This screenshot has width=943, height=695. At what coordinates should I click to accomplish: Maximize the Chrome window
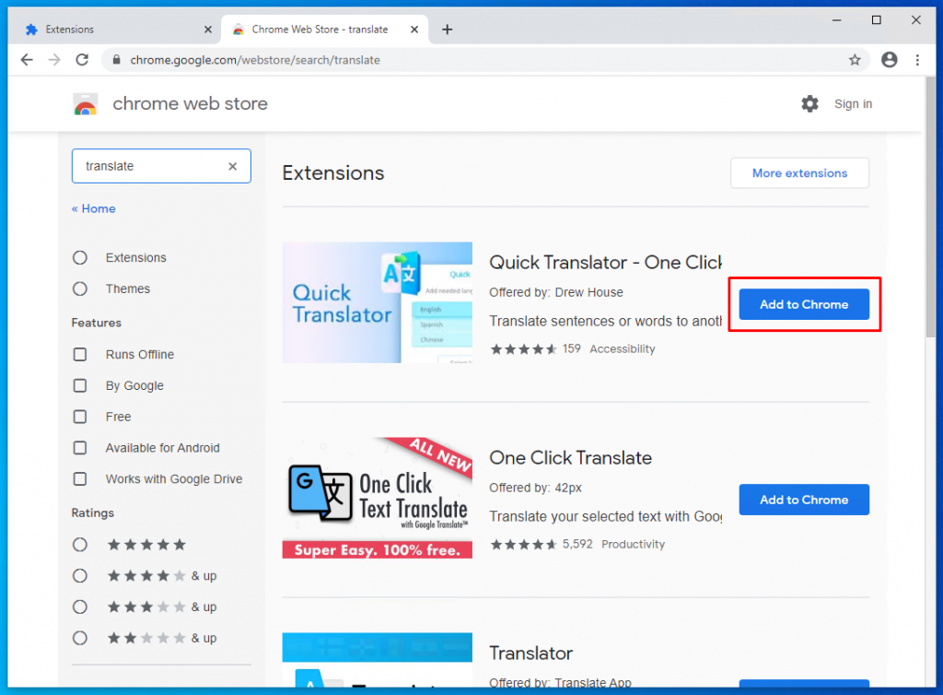[x=877, y=20]
